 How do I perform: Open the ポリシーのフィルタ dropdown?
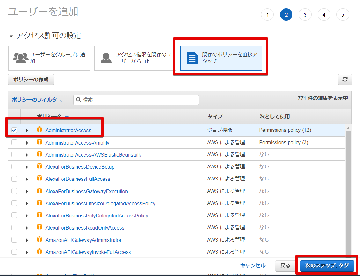click(x=37, y=100)
